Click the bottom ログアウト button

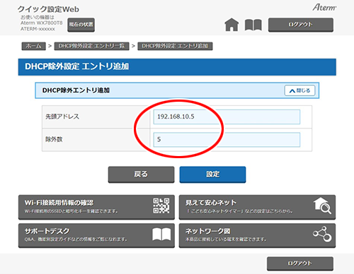click(x=300, y=263)
